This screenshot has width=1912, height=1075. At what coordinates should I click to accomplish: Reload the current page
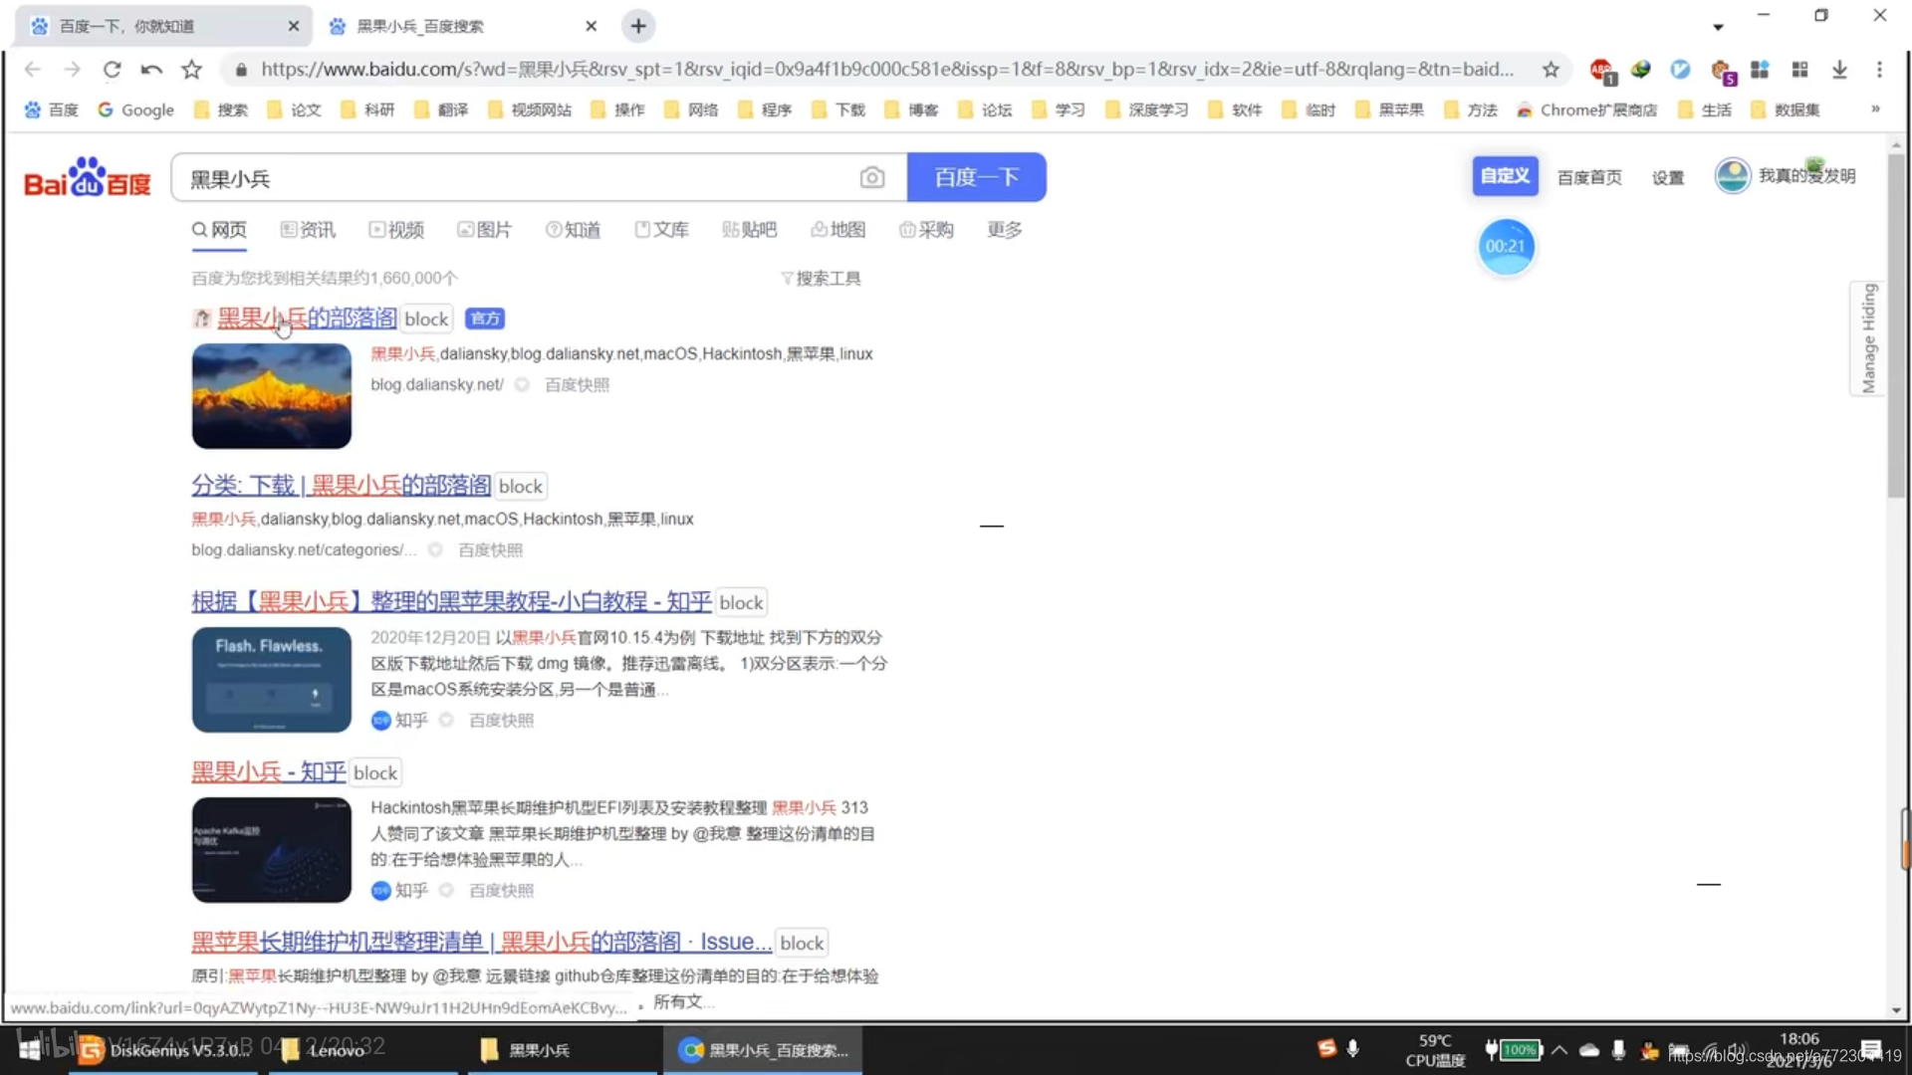[112, 69]
